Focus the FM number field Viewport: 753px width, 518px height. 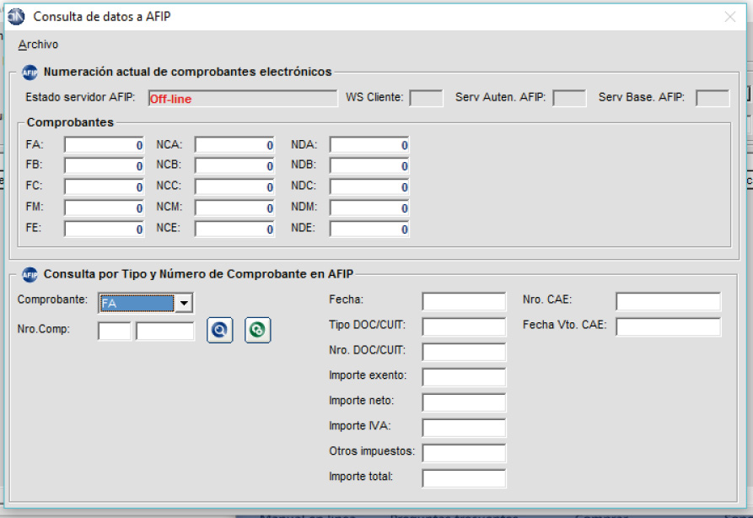(105, 208)
